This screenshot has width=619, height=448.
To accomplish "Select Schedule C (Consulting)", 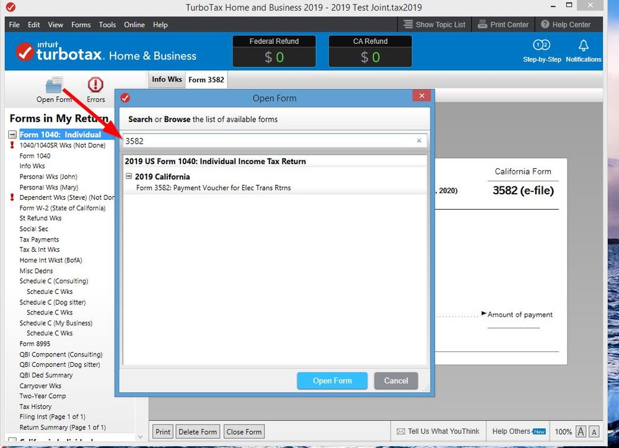I will (x=54, y=281).
